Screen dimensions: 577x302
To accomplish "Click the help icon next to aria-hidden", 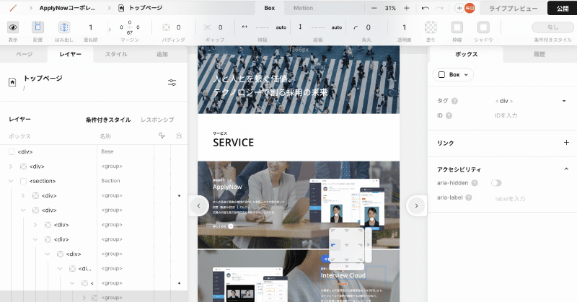I will (x=475, y=183).
